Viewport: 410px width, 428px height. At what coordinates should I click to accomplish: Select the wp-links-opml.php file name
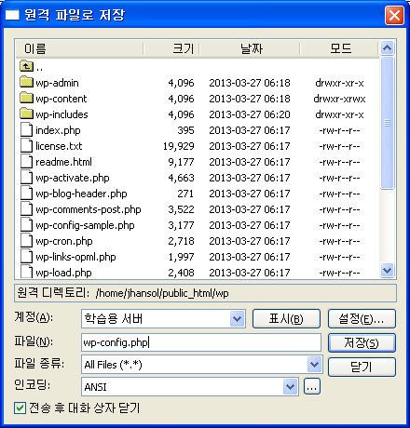pos(75,257)
